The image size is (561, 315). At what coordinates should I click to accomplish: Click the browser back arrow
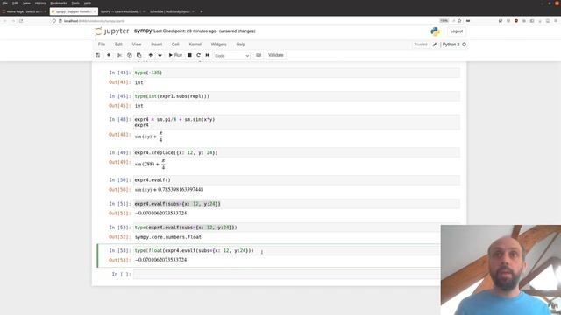(5, 21)
